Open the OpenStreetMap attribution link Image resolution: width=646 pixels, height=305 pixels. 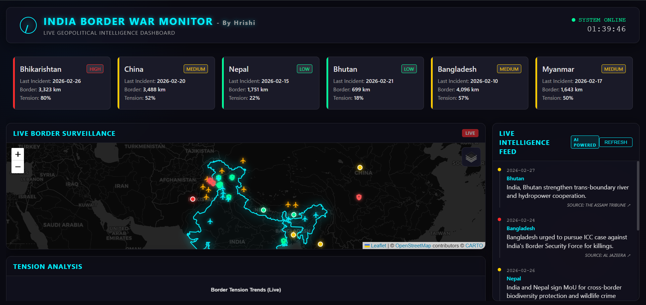click(x=413, y=245)
